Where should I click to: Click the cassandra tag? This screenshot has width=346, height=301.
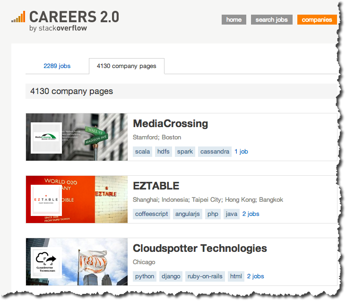[215, 152]
